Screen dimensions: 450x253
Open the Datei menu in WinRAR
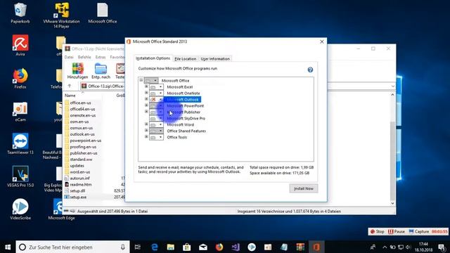69,57
